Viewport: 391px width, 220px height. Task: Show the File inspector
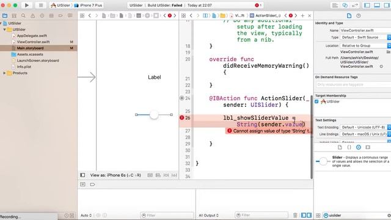tap(349, 15)
